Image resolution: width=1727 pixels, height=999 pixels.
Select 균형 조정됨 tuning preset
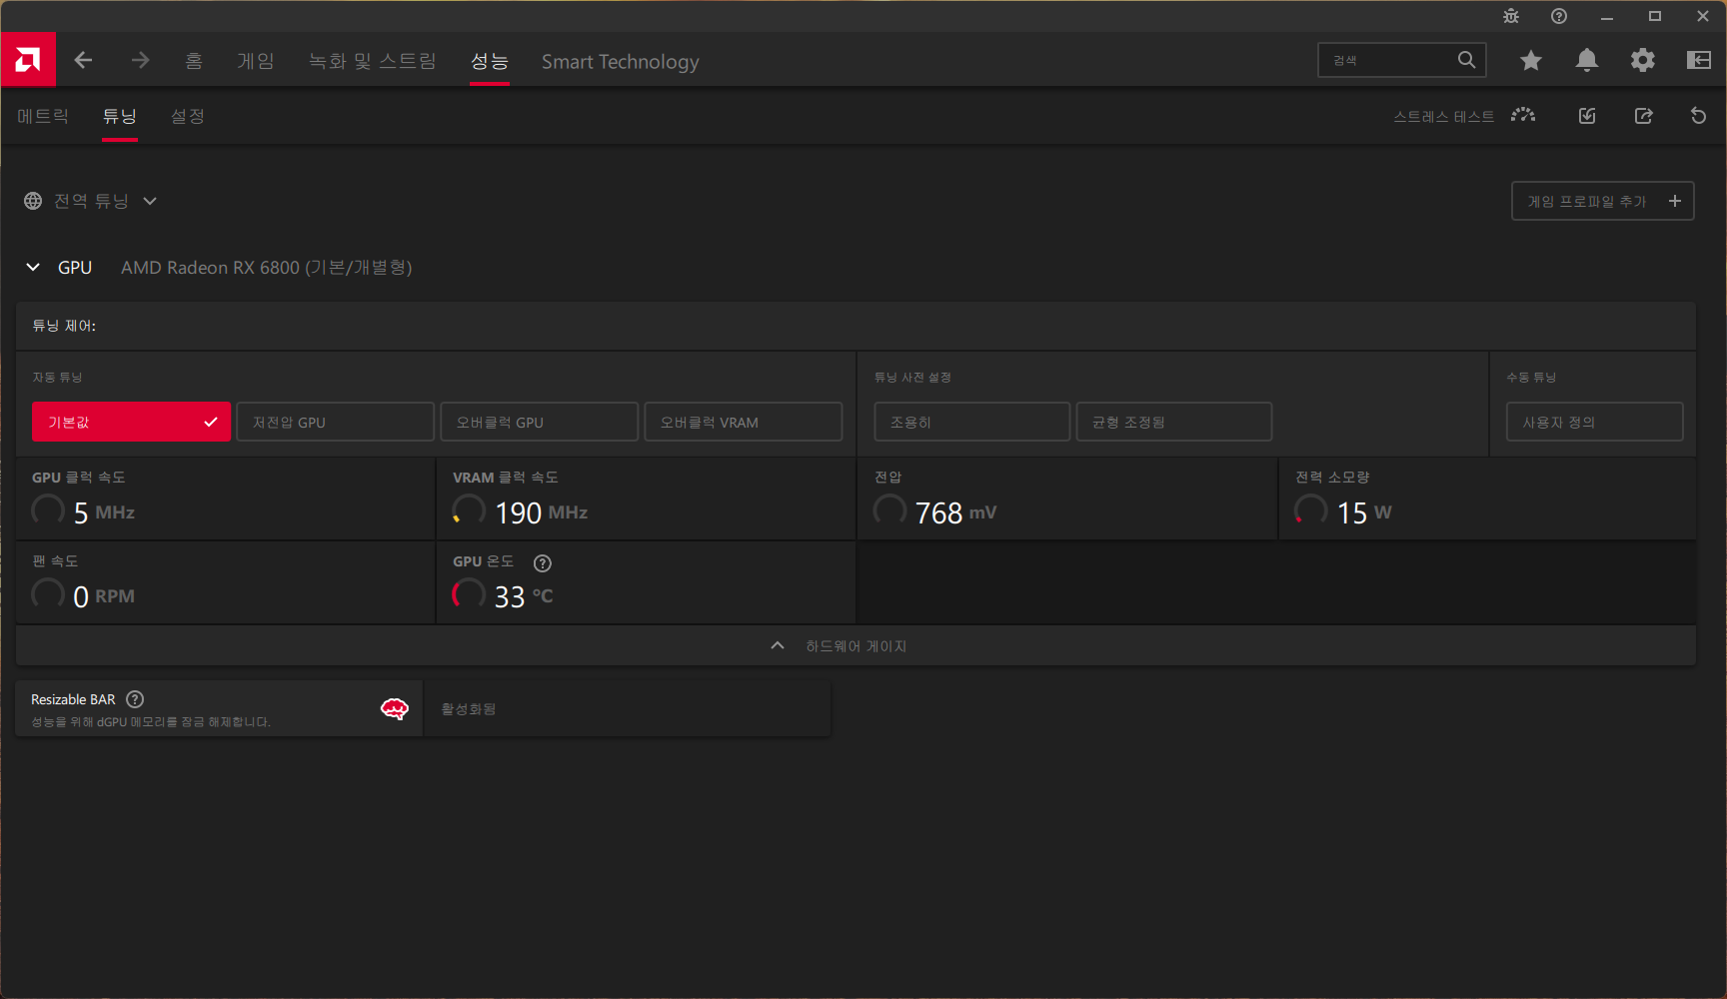[x=1173, y=422]
